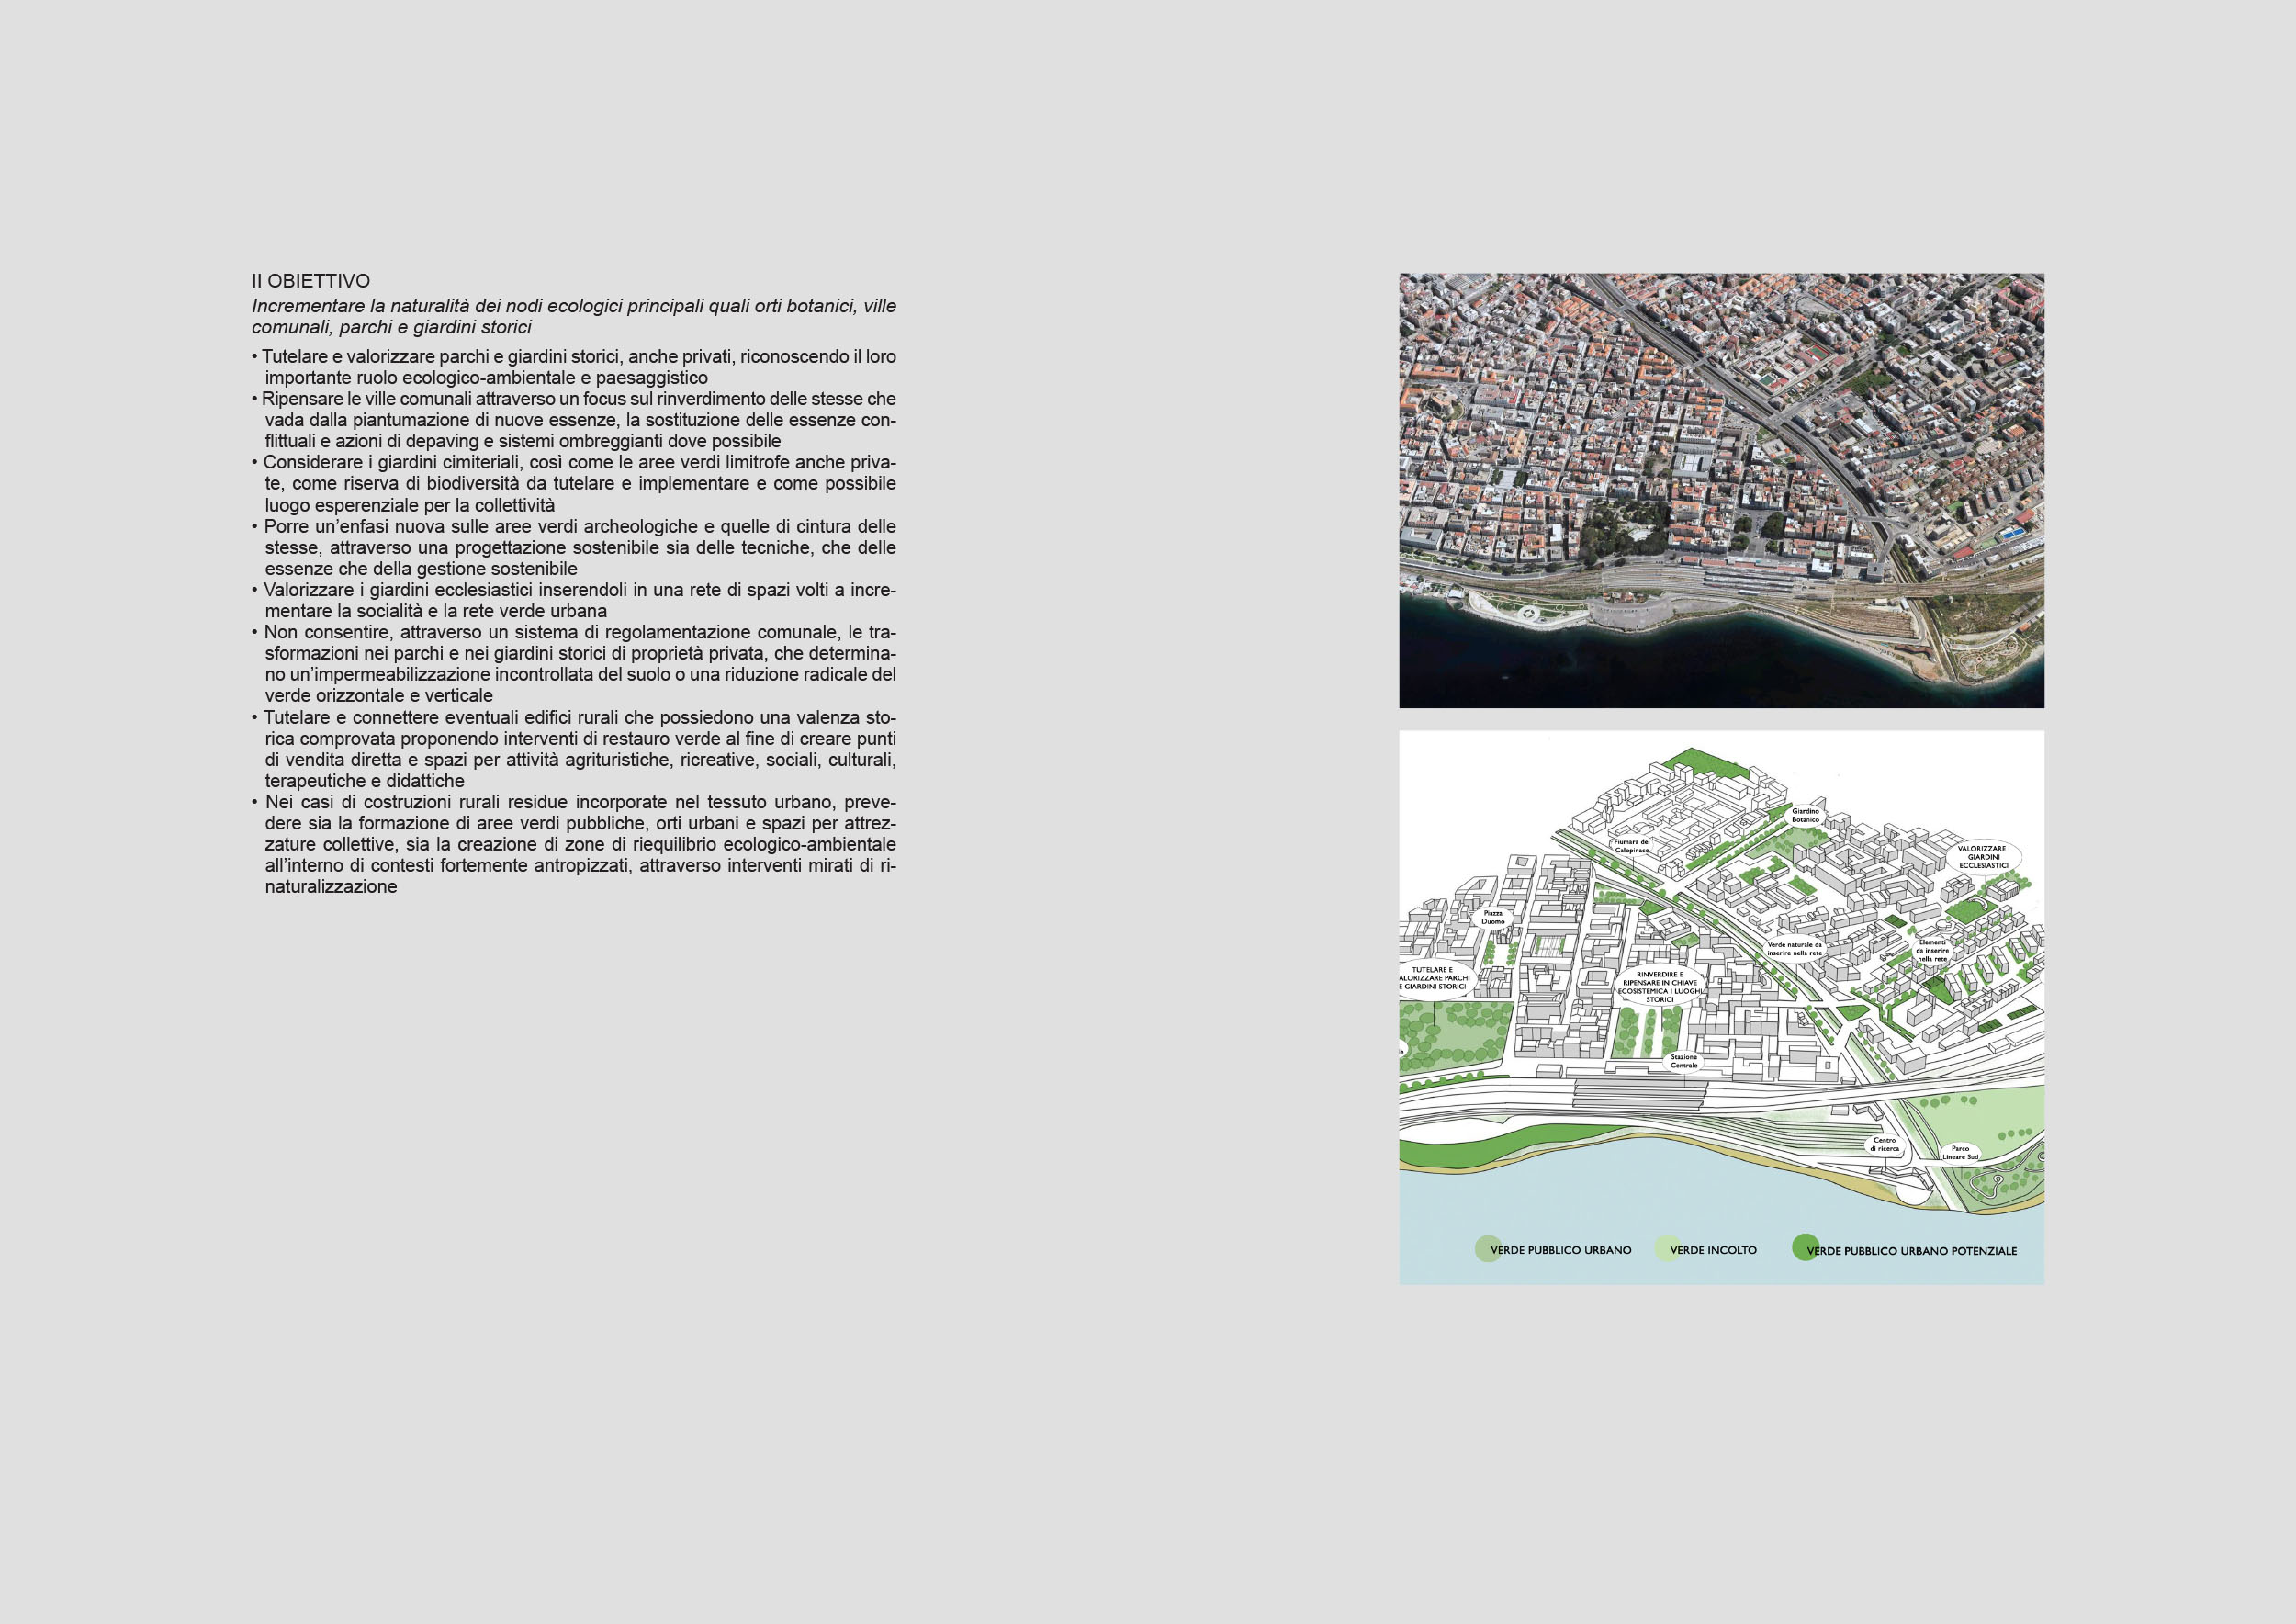Viewport: 2296px width, 1624px height.
Task: Click the bullet starting 'Tutelare e connettere eventuali'
Action: 574,749
